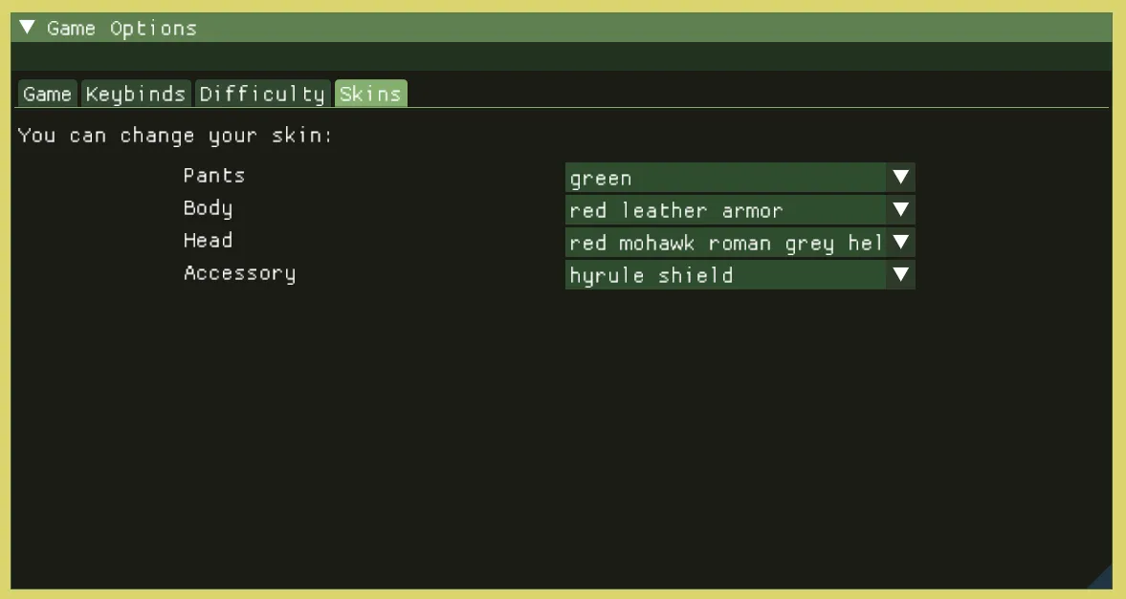The width and height of the screenshot is (1126, 599).
Task: Click the Accessory dropdown arrow icon
Action: click(900, 275)
